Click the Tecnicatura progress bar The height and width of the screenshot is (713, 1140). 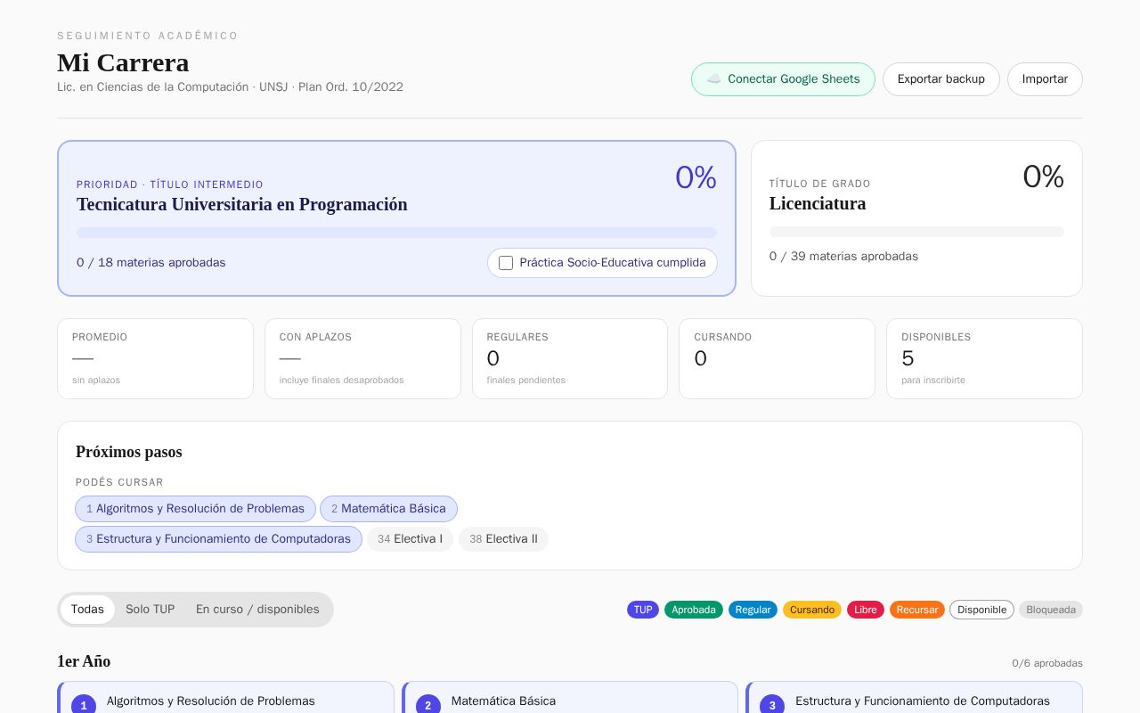pos(396,233)
